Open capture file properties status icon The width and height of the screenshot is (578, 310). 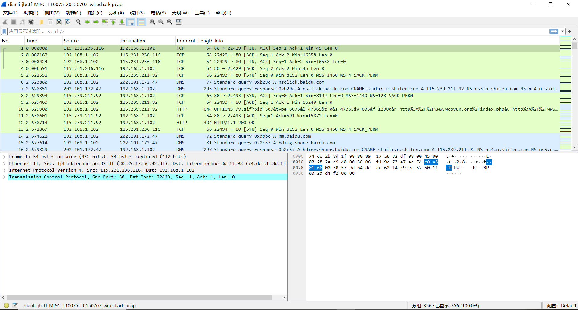tap(15, 305)
